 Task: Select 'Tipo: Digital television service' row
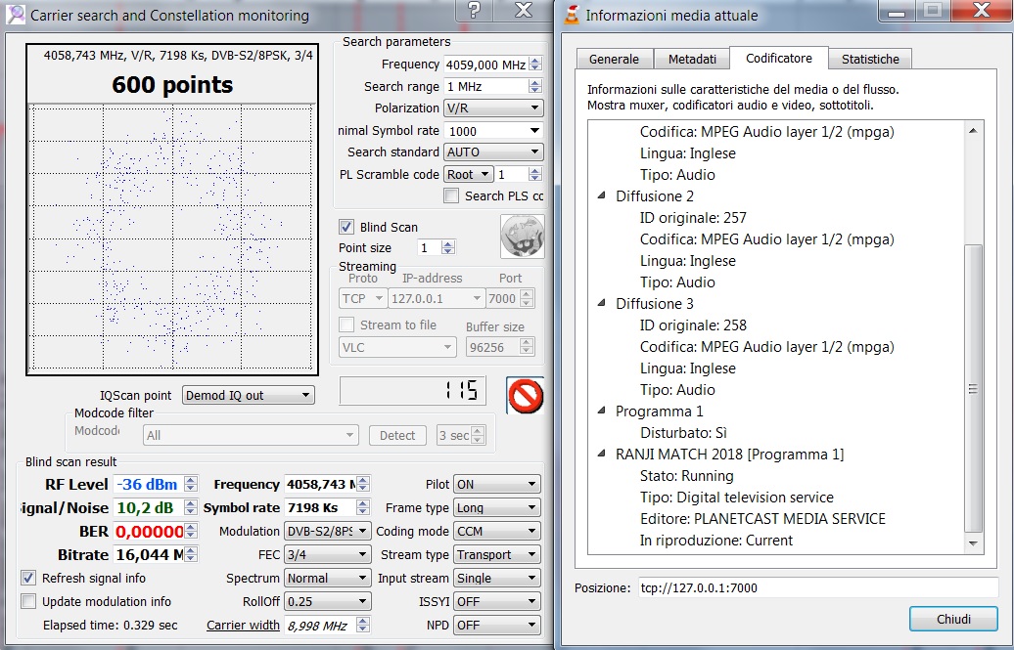pos(737,498)
